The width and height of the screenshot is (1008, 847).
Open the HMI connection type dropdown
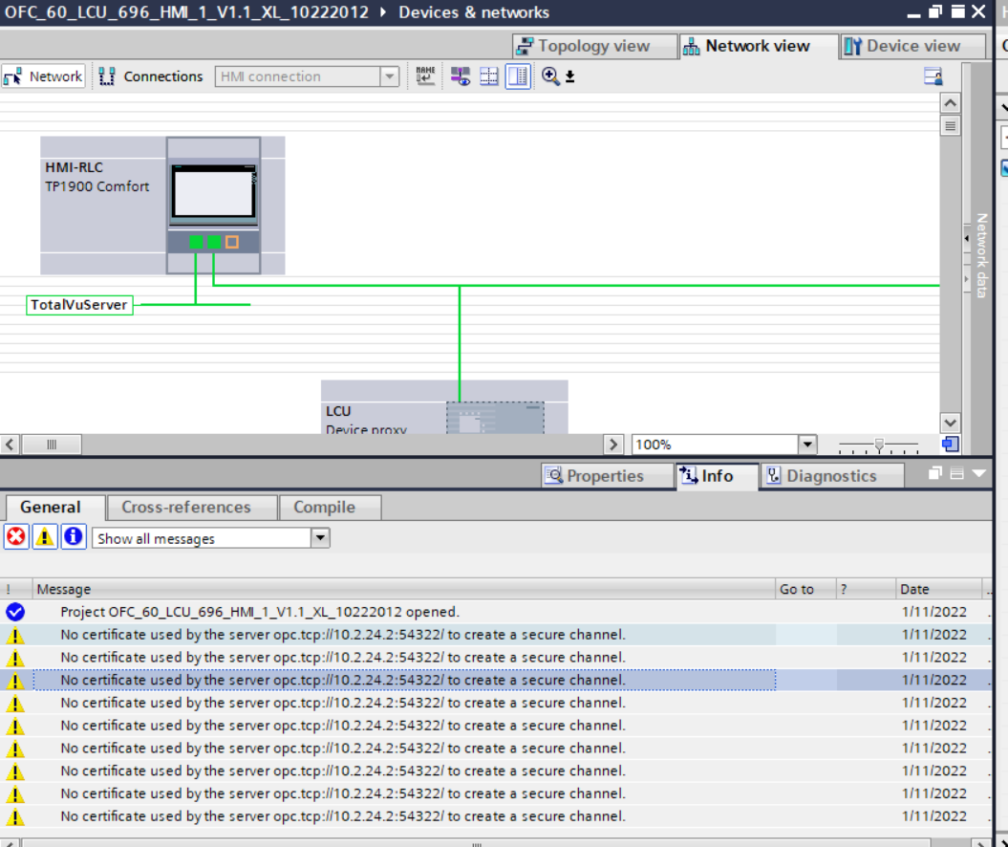389,76
